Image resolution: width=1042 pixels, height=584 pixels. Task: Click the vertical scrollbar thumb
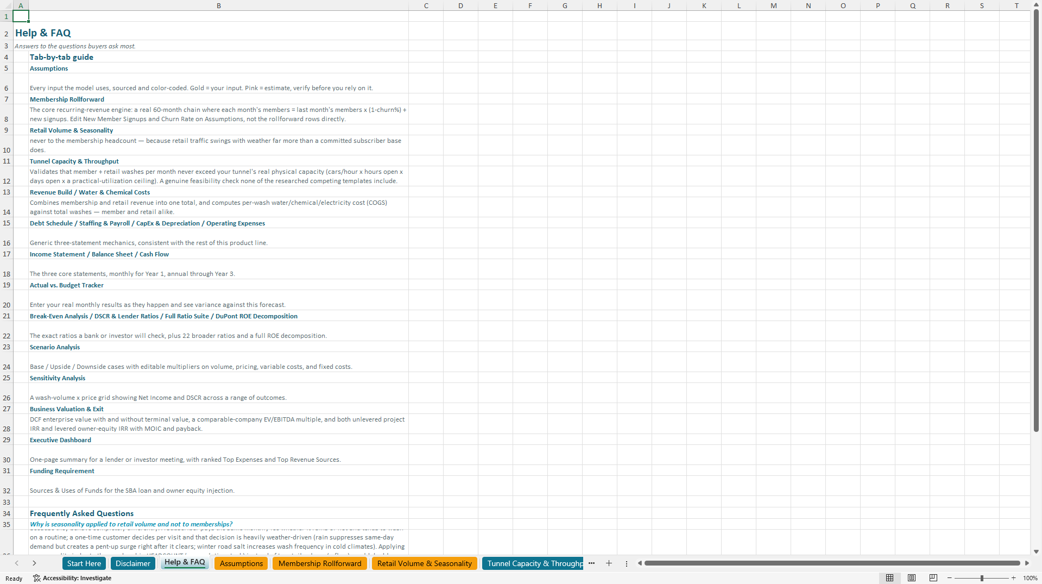click(1036, 221)
